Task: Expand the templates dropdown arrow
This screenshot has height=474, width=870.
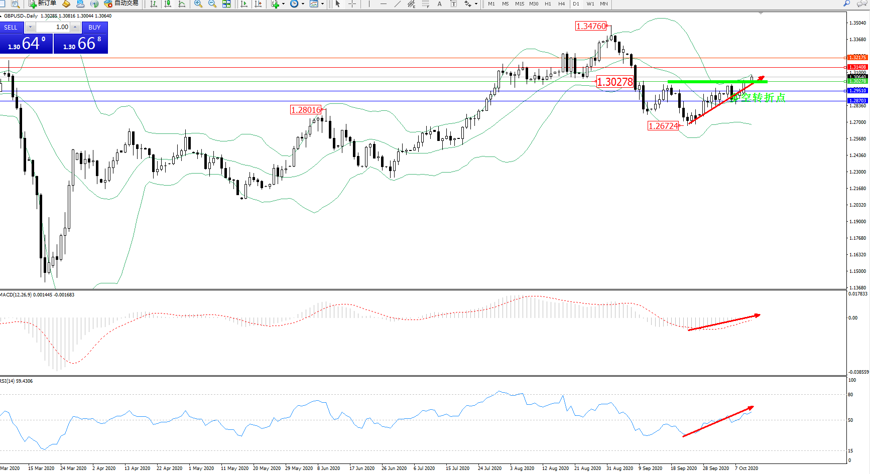Action: [x=322, y=4]
